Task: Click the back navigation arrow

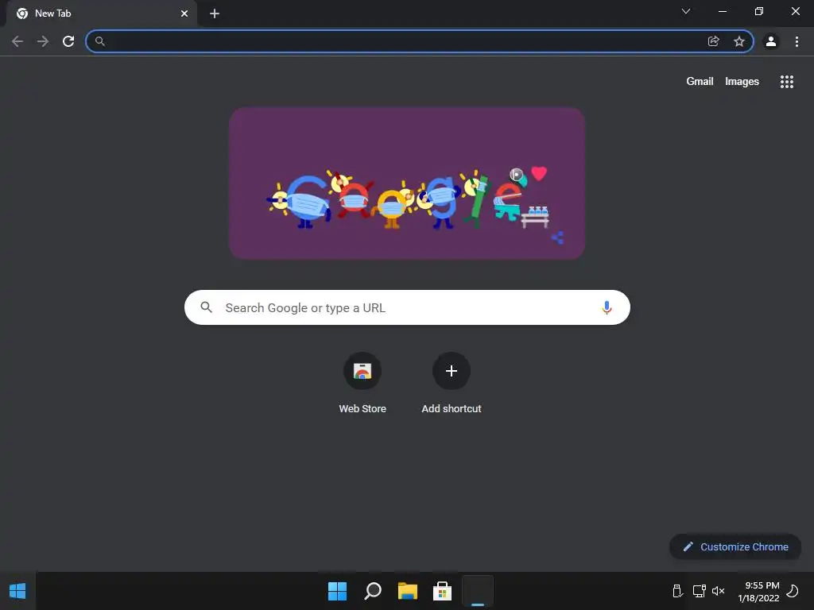Action: 17,41
